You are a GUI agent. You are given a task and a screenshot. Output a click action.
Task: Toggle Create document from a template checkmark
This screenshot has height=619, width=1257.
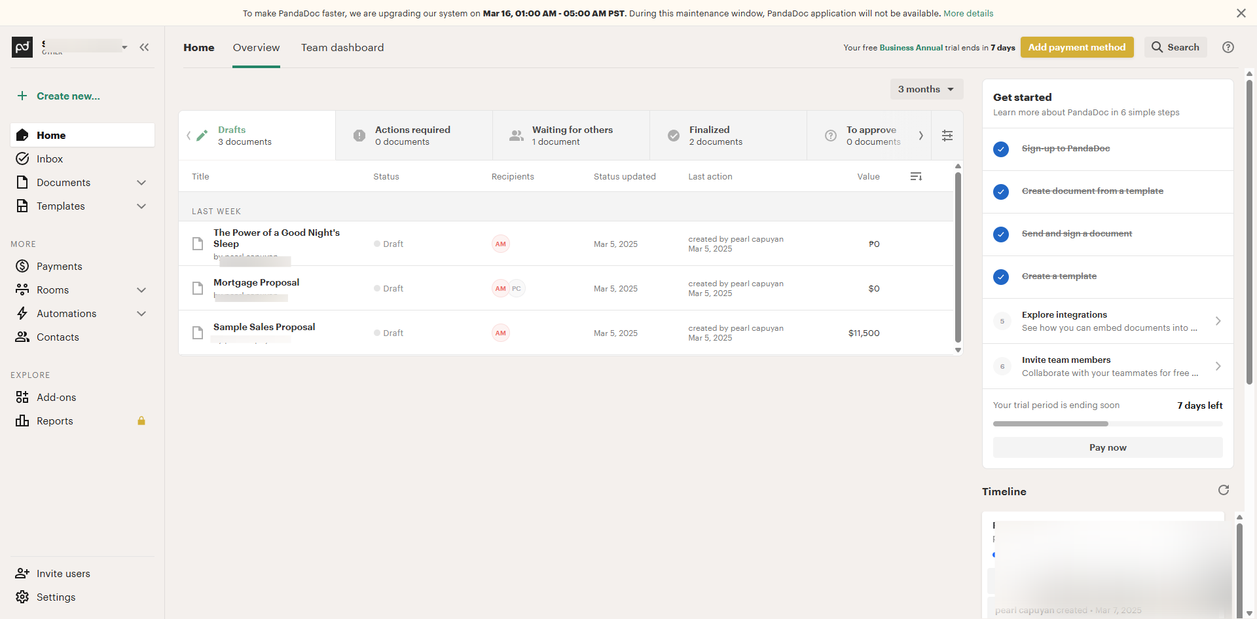[1001, 192]
